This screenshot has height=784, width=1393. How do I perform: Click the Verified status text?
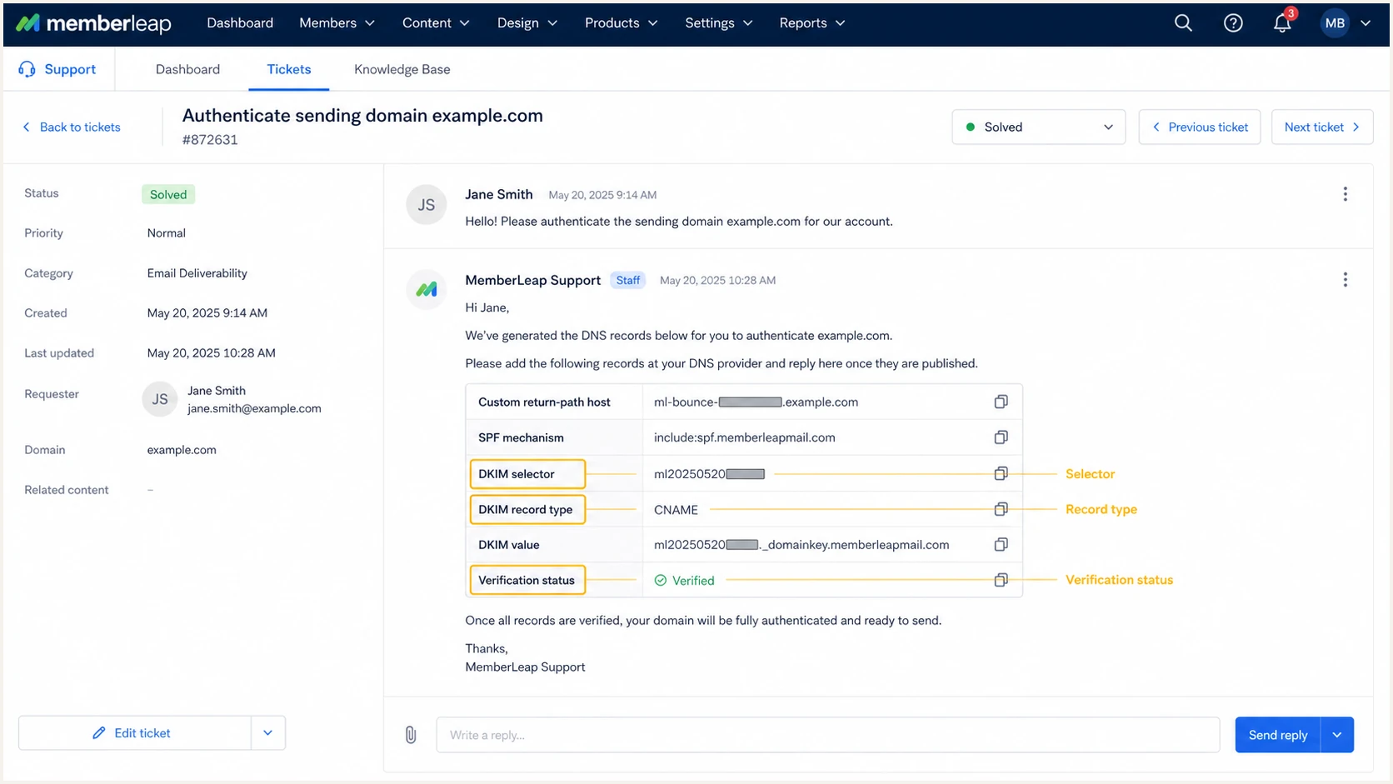693,581
